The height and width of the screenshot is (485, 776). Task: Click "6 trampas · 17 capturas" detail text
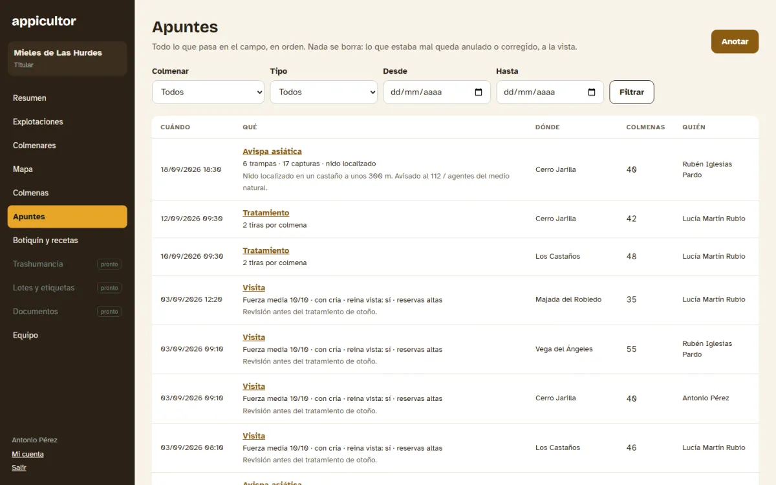point(281,164)
